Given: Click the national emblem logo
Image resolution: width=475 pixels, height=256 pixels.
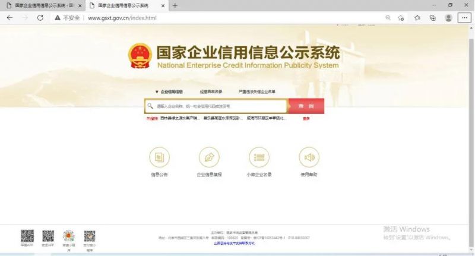Looking at the screenshot, I should click(140, 55).
